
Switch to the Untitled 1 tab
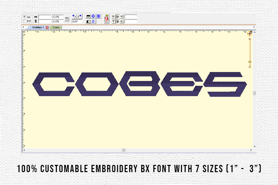(x=38, y=27)
